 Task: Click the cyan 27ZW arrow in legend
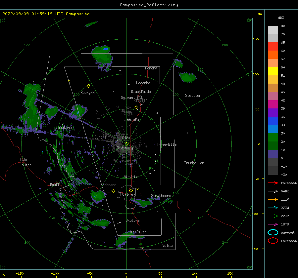[x=273, y=208]
